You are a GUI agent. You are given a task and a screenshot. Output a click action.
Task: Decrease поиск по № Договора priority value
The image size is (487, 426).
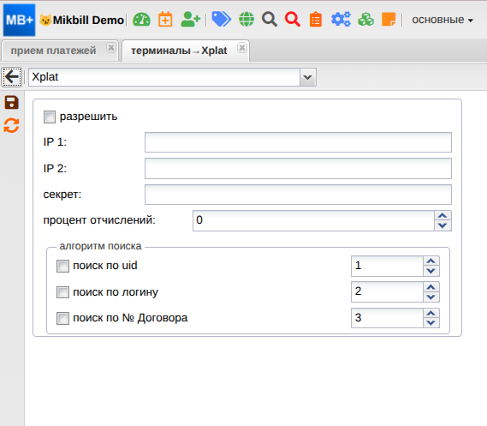point(431,323)
